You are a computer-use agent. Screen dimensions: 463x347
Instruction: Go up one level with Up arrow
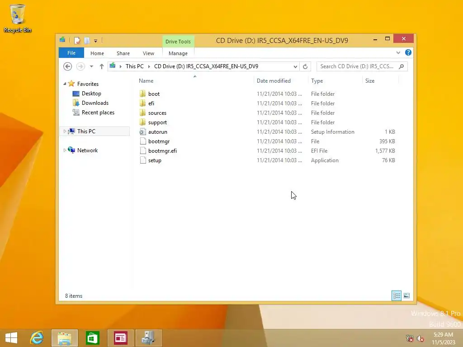pos(102,66)
